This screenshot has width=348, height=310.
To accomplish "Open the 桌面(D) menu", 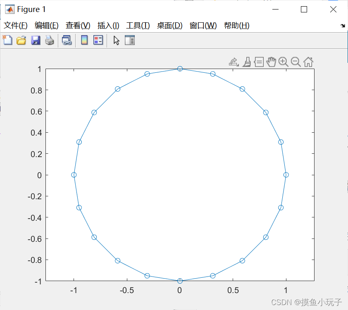I will click(169, 26).
